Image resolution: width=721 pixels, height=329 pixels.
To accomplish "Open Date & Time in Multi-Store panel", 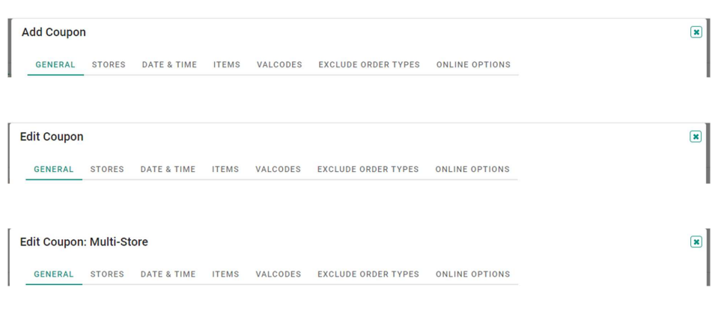I will tap(168, 274).
